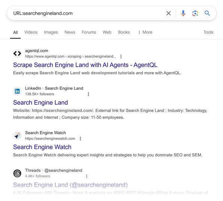The width and height of the screenshot is (223, 201).
Task: Open Scrape Search Engine Land AgentQL link
Action: (x=85, y=65)
